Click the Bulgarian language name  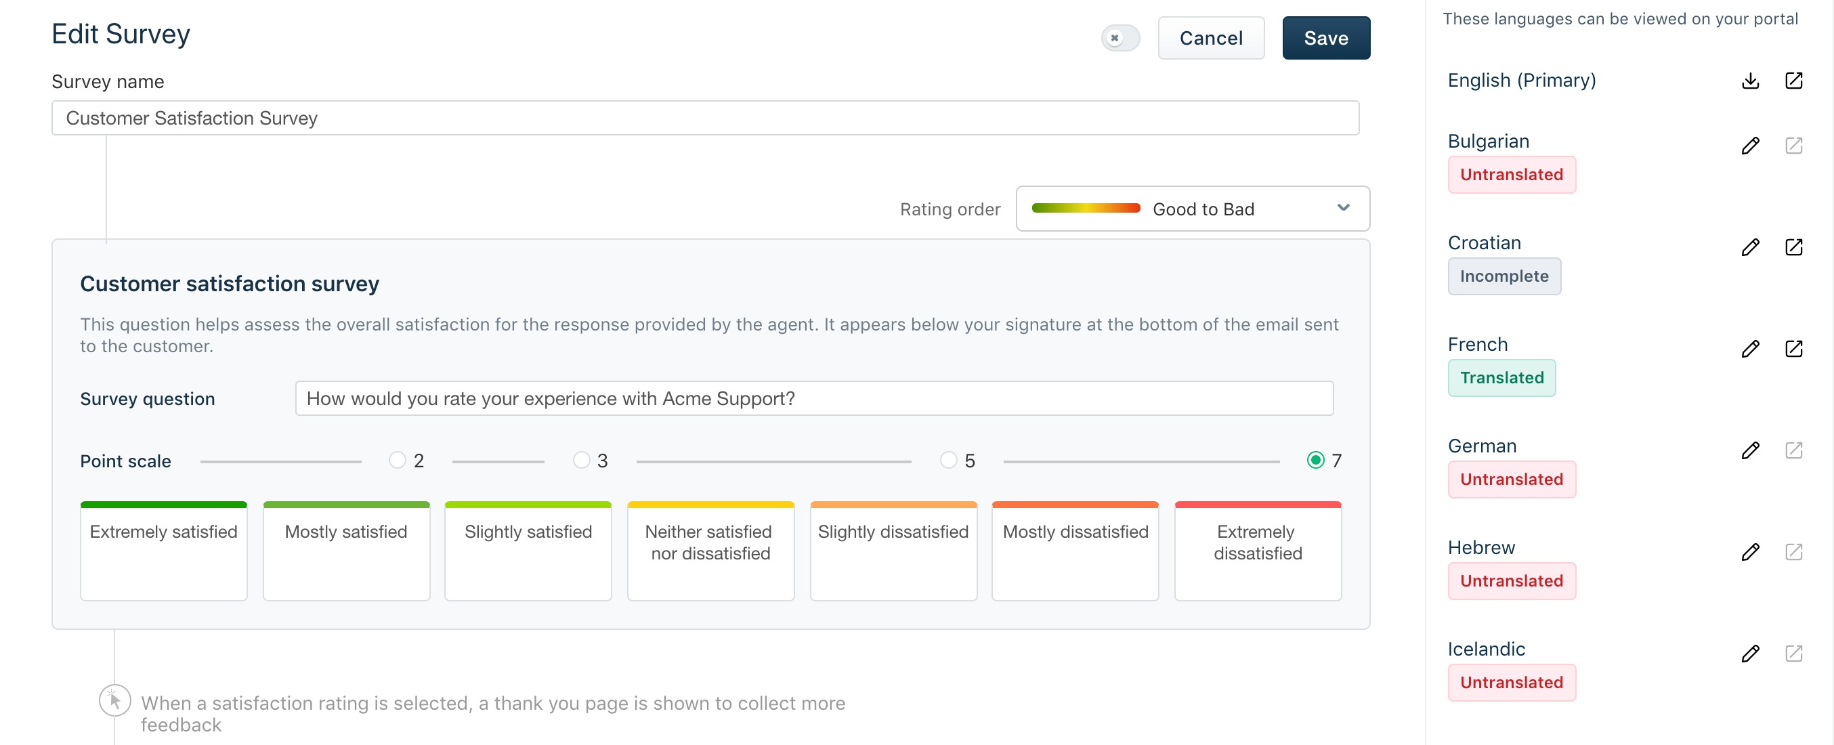(x=1488, y=141)
